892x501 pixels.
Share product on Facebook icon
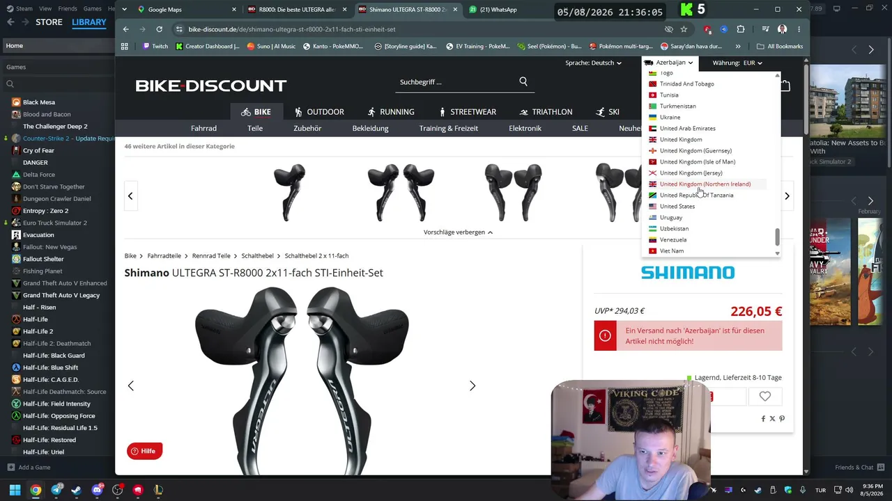pyautogui.click(x=763, y=419)
